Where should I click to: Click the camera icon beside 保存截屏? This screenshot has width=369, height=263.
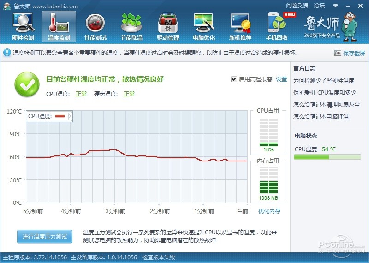[x=337, y=53]
